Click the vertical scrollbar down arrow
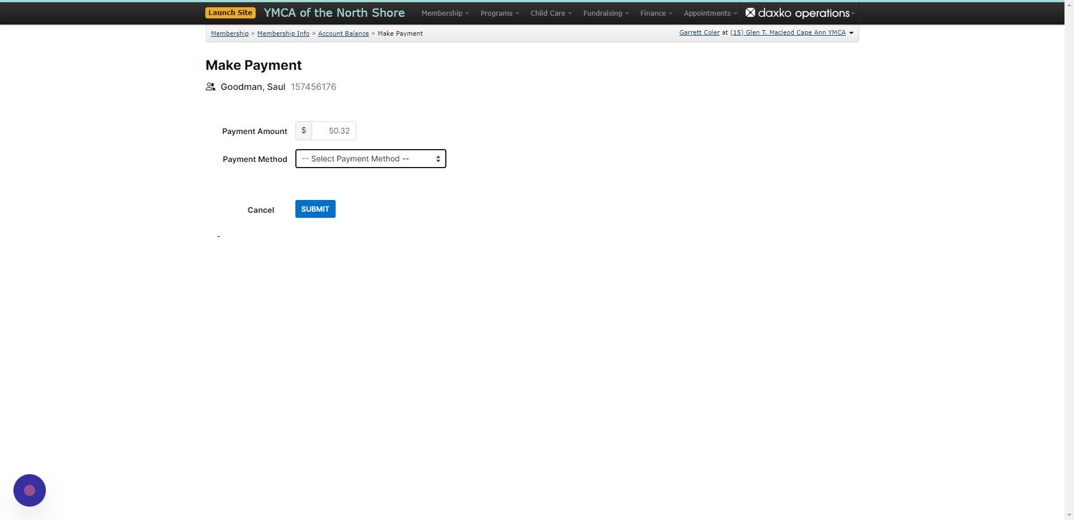The height and width of the screenshot is (520, 1074). tap(1069, 515)
